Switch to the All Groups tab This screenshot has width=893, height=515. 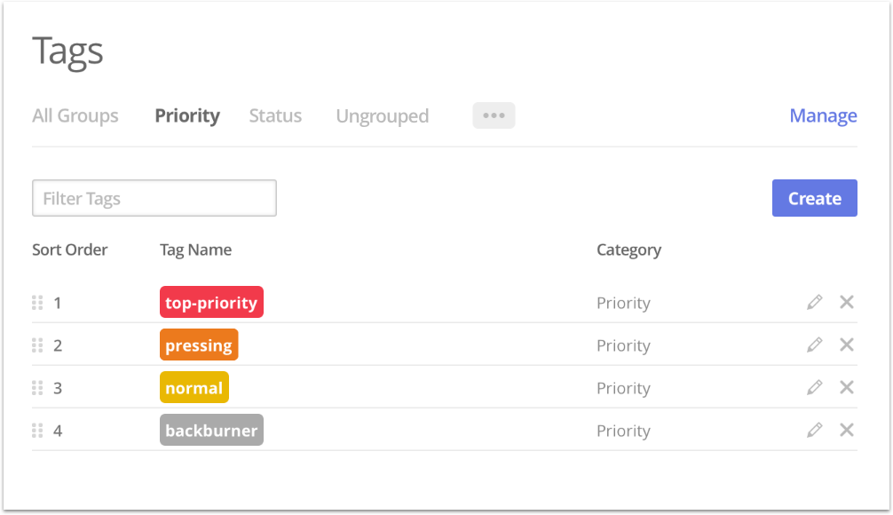(x=75, y=116)
